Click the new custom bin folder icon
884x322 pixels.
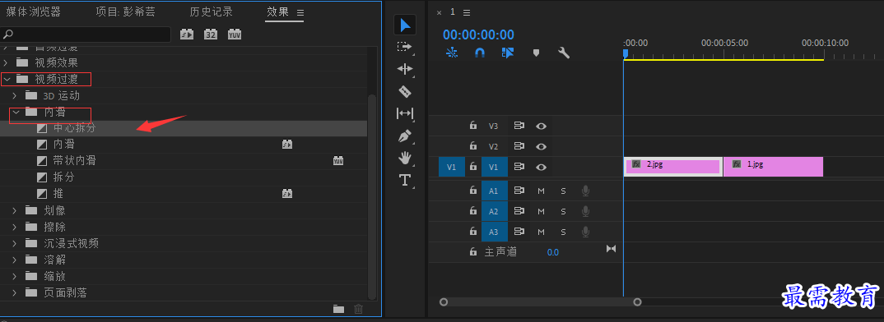[x=338, y=309]
